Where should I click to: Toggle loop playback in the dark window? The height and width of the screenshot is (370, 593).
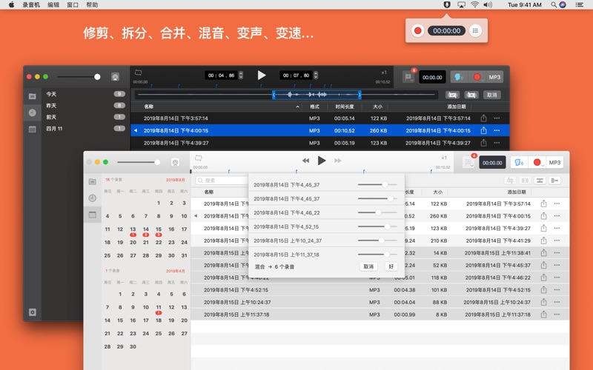(x=139, y=73)
